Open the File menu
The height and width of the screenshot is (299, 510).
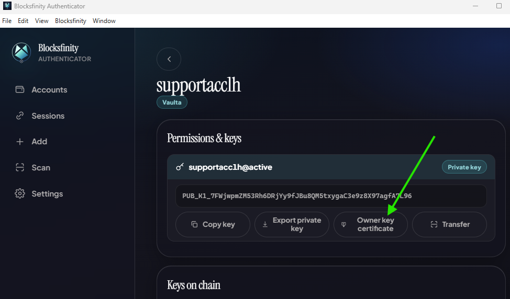tap(7, 21)
